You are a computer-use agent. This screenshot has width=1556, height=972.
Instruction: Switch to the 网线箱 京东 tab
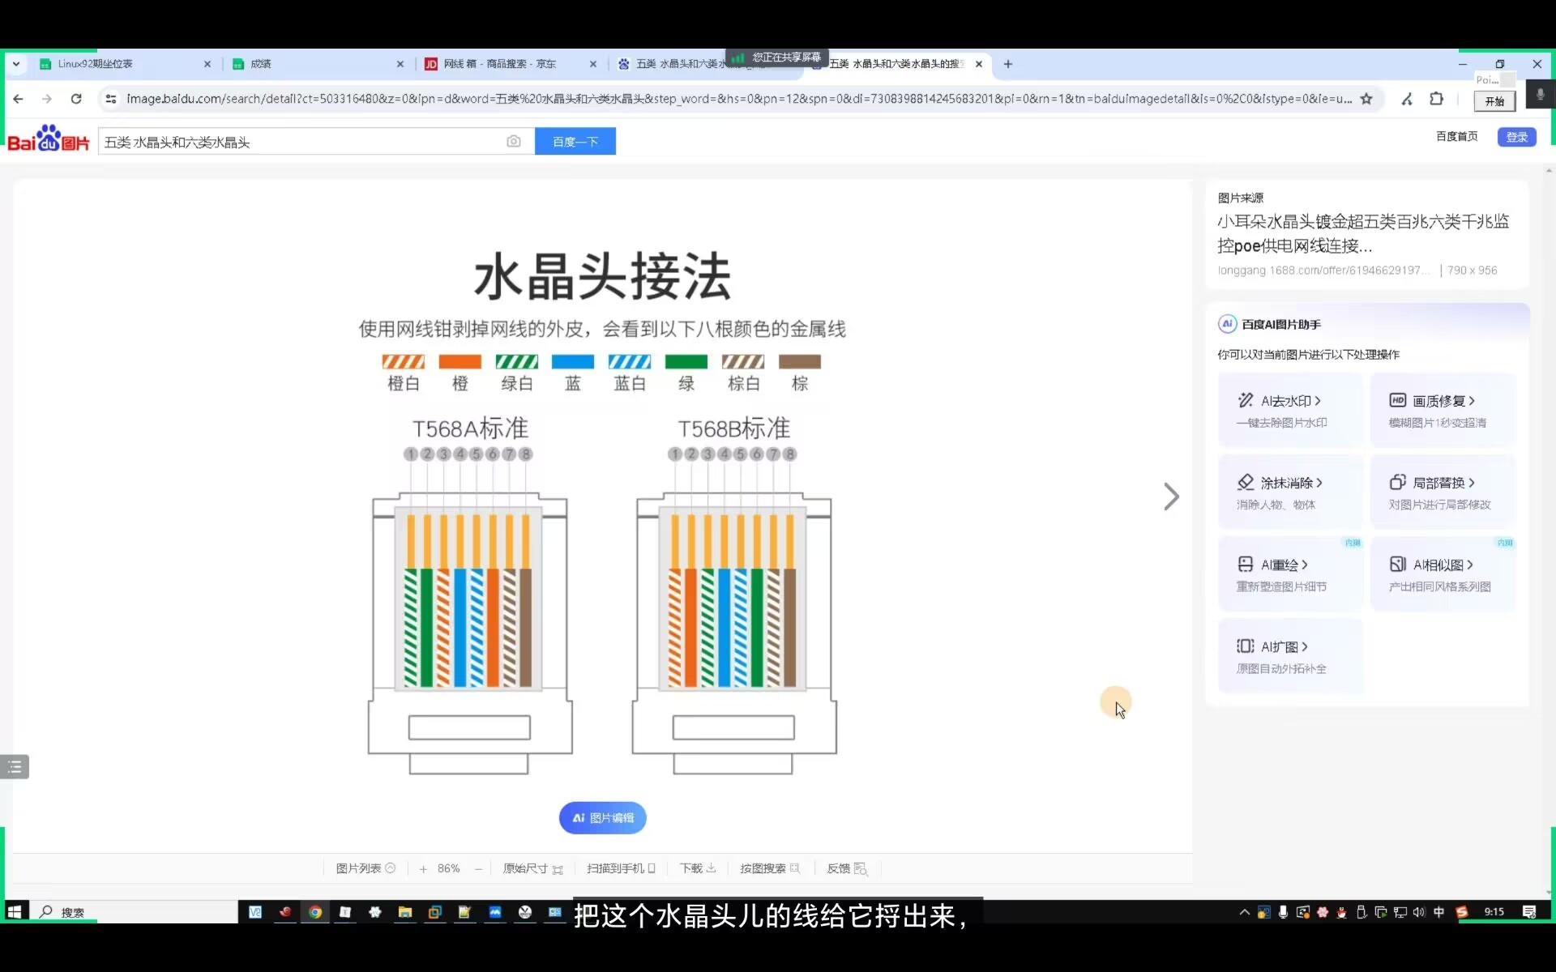pos(499,64)
